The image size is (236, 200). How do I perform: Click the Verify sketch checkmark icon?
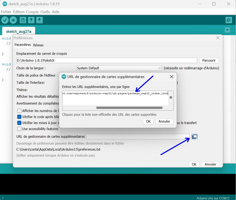5,20
